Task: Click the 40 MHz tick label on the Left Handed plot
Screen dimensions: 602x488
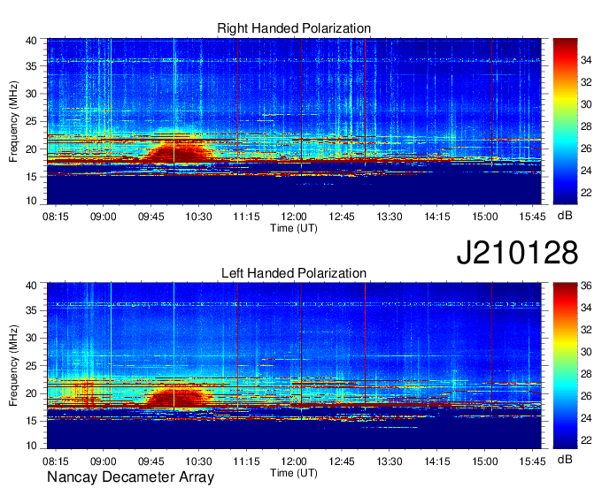Action: click(x=32, y=286)
